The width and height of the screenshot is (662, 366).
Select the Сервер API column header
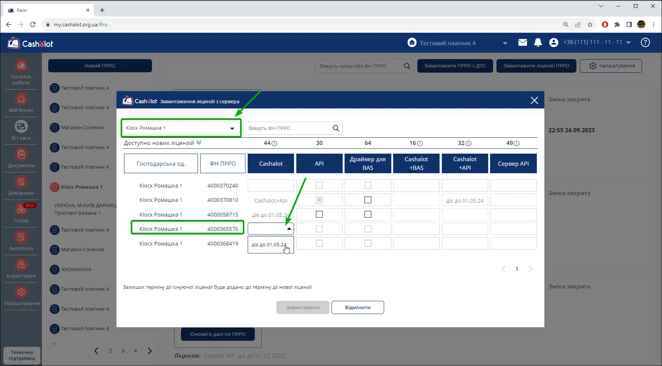[x=513, y=163]
